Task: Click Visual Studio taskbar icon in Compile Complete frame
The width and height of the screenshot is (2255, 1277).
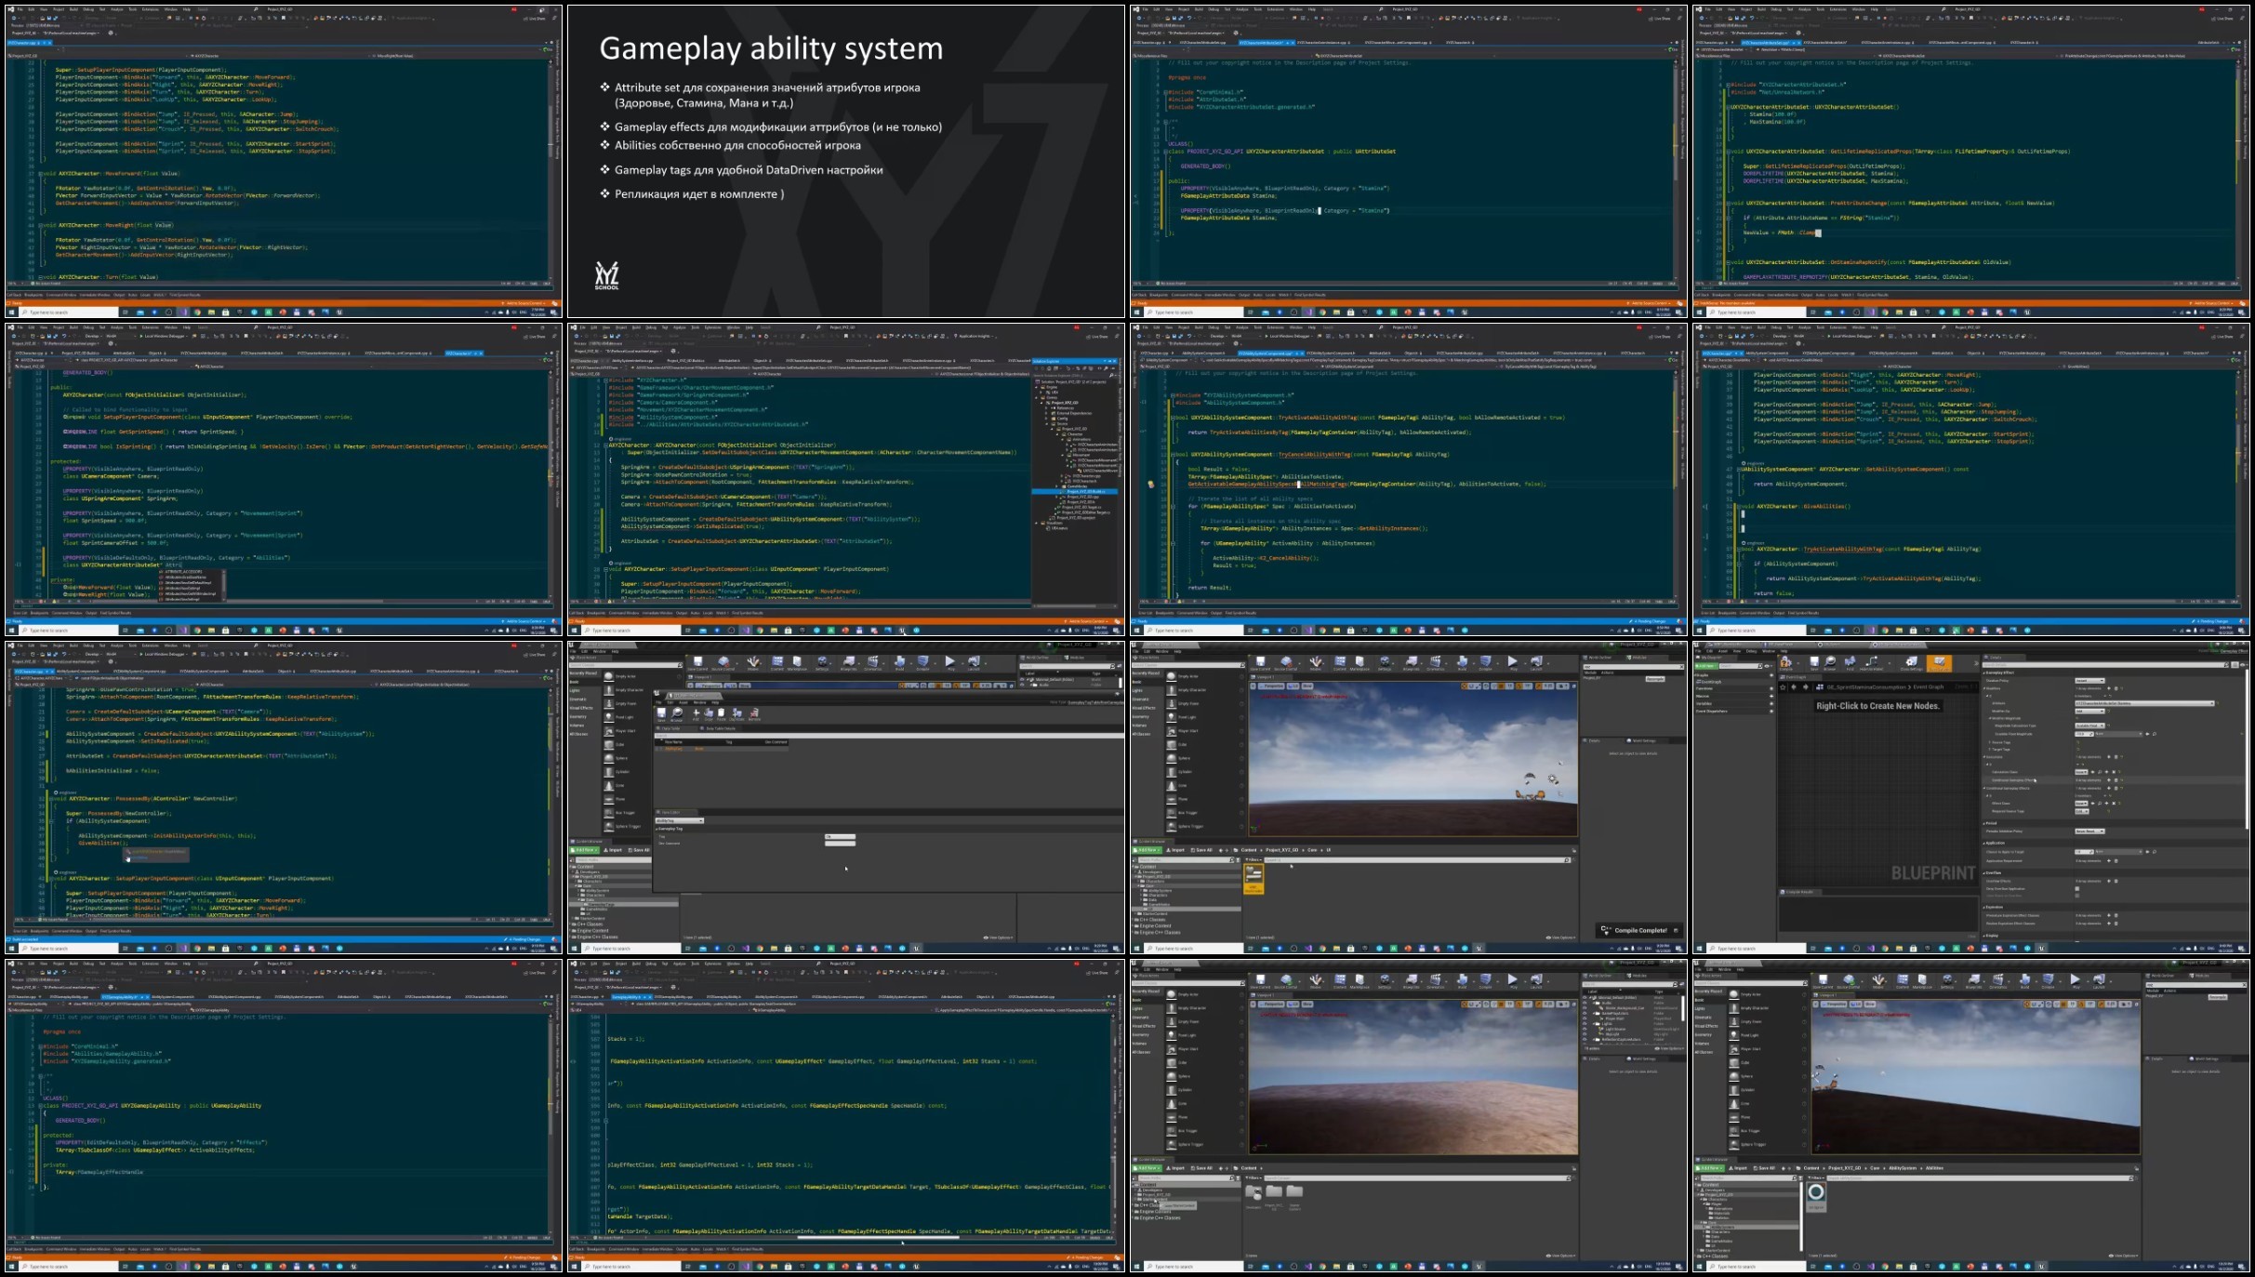Action: coord(1308,949)
